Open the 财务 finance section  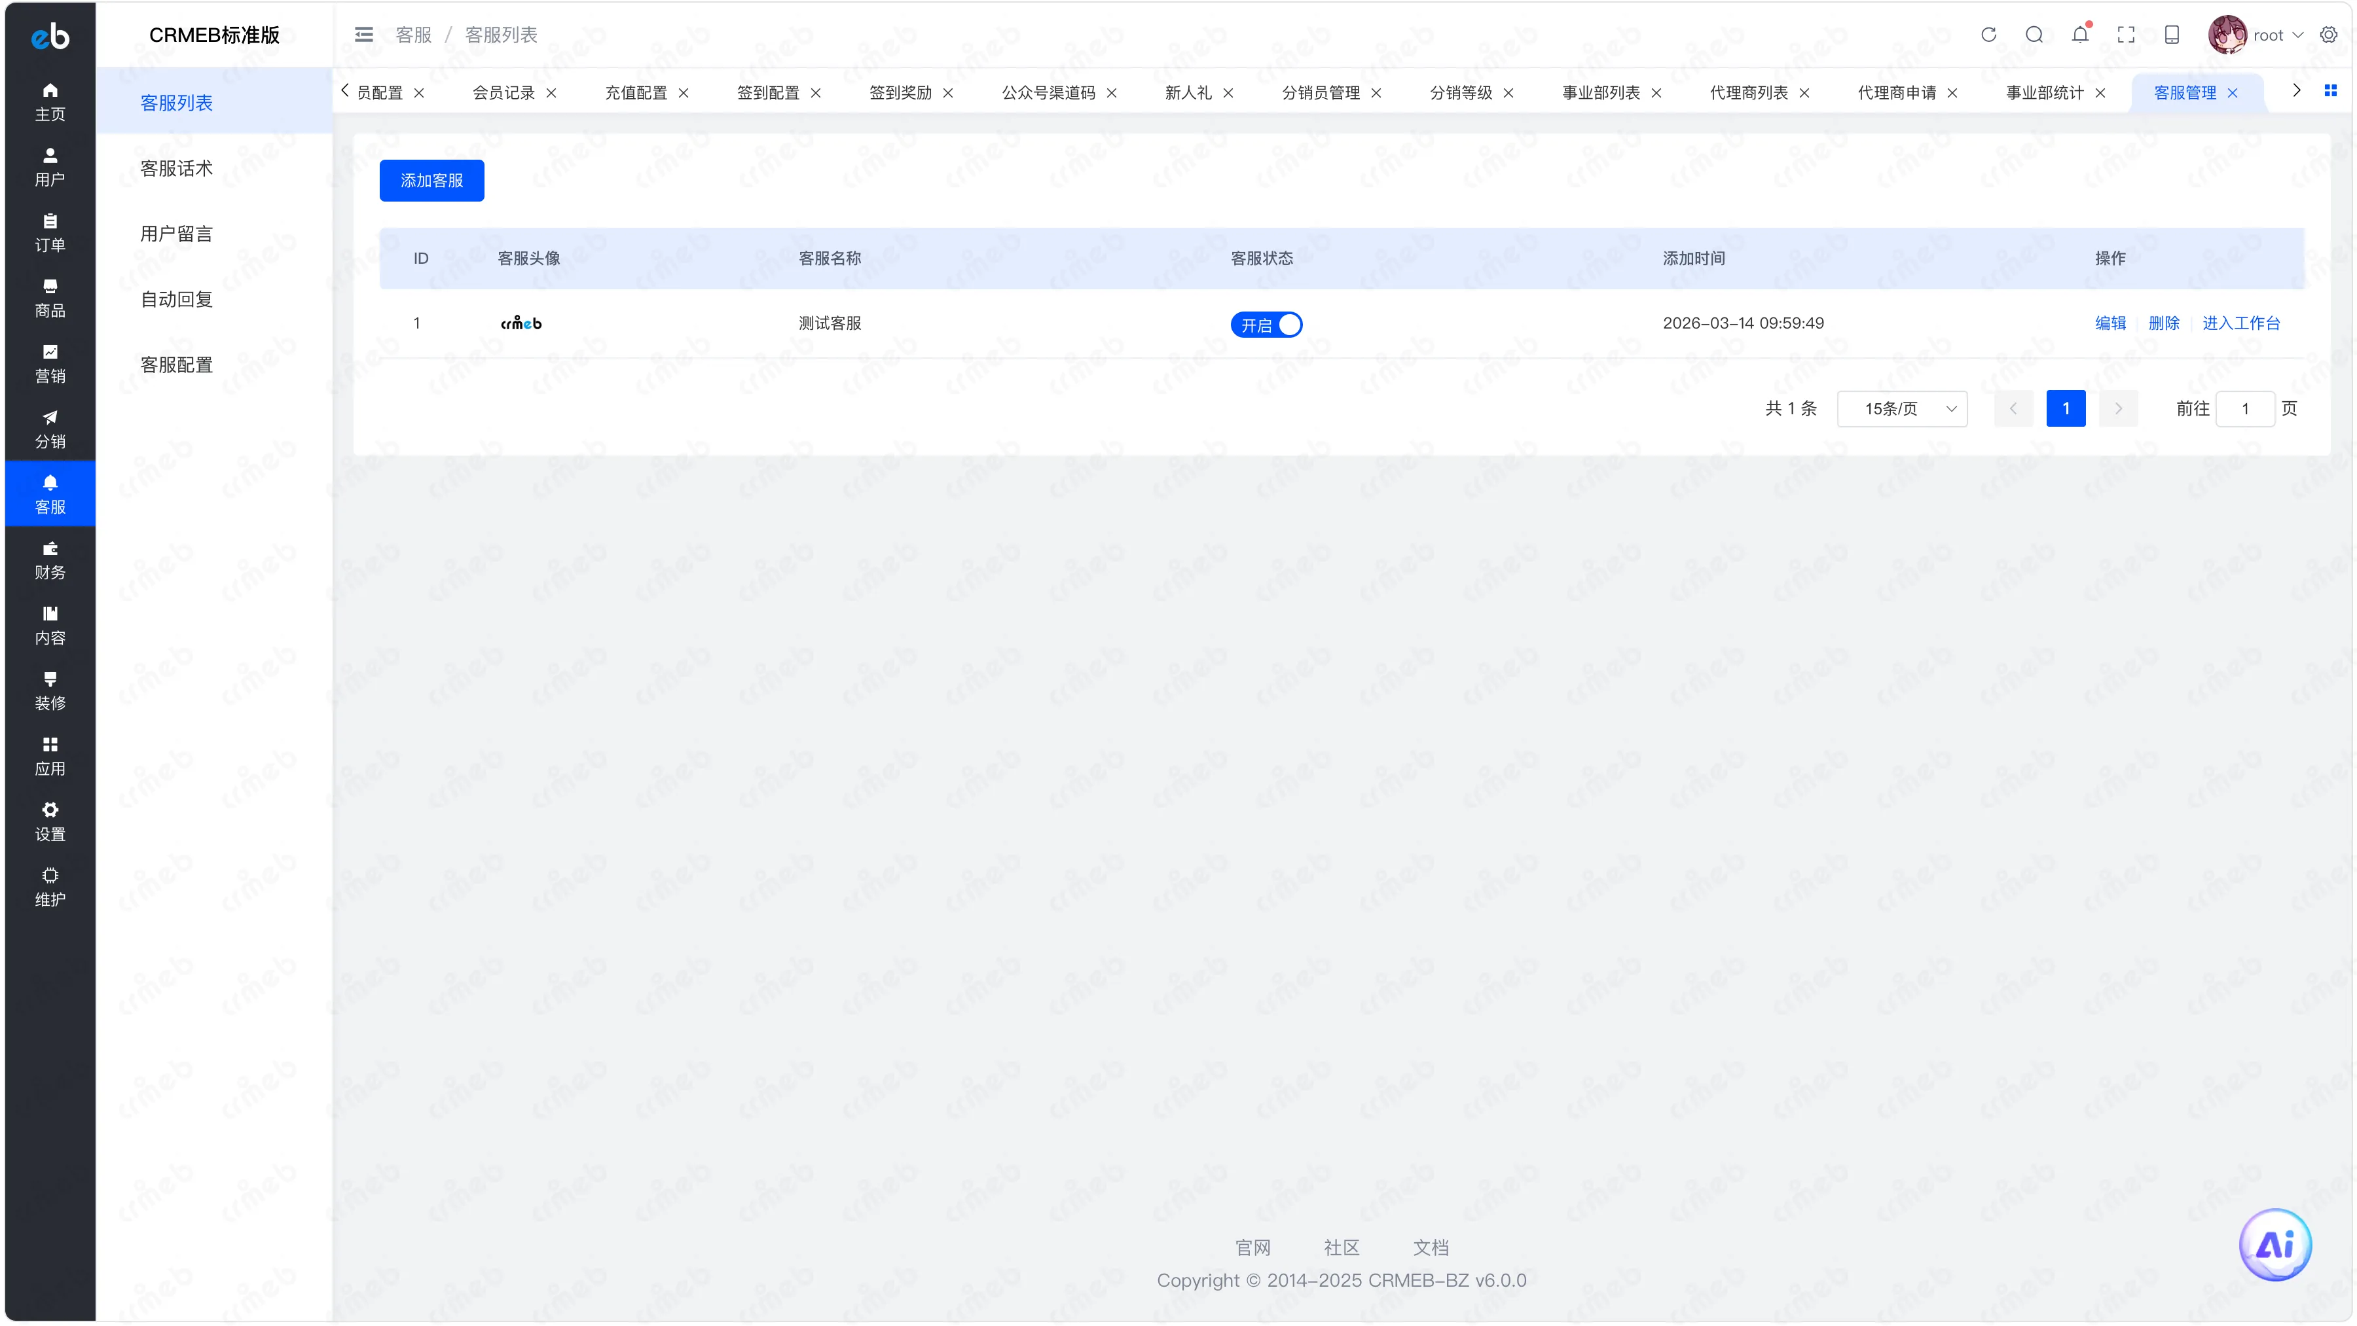[50, 560]
